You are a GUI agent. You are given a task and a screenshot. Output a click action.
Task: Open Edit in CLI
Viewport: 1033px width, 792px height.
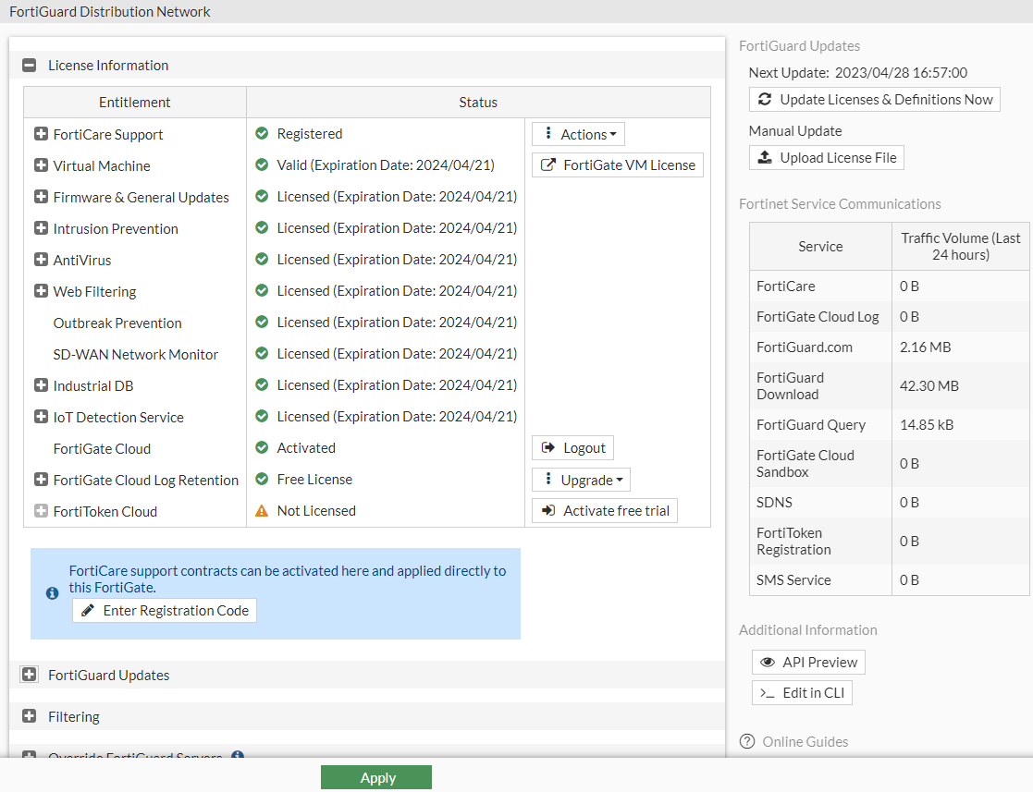click(x=802, y=693)
